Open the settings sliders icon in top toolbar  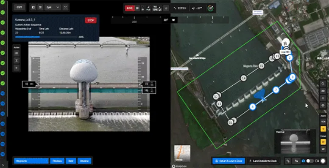40,7
